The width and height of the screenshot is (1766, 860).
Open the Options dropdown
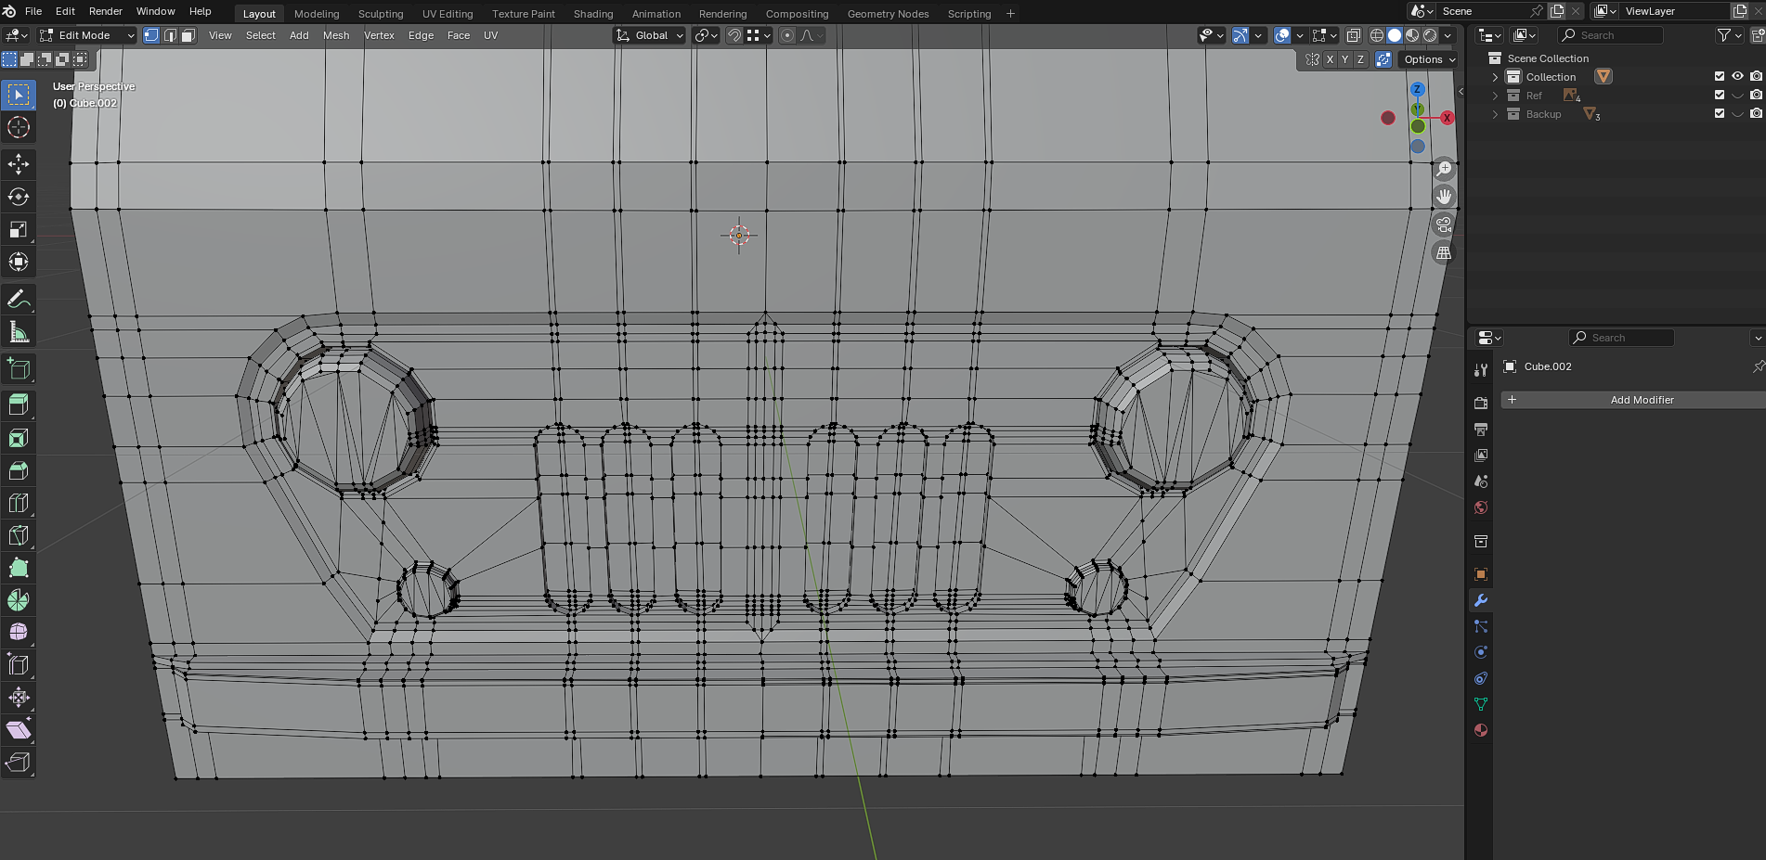(1429, 59)
